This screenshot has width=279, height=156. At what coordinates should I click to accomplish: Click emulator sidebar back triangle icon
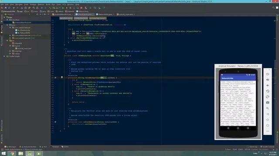click(x=268, y=114)
